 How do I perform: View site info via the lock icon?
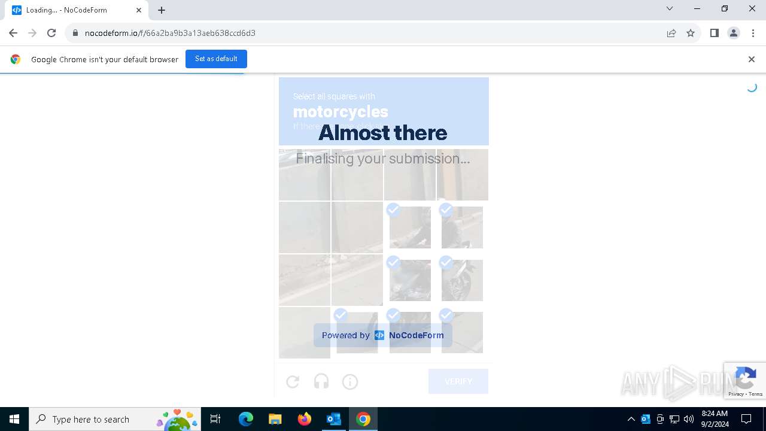(75, 33)
